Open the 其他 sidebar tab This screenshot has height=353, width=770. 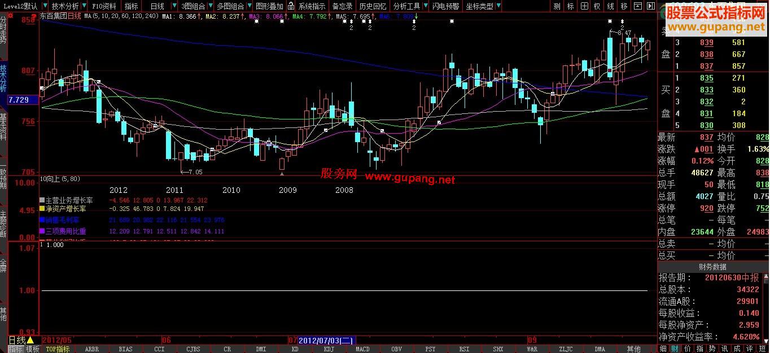pos(3,314)
